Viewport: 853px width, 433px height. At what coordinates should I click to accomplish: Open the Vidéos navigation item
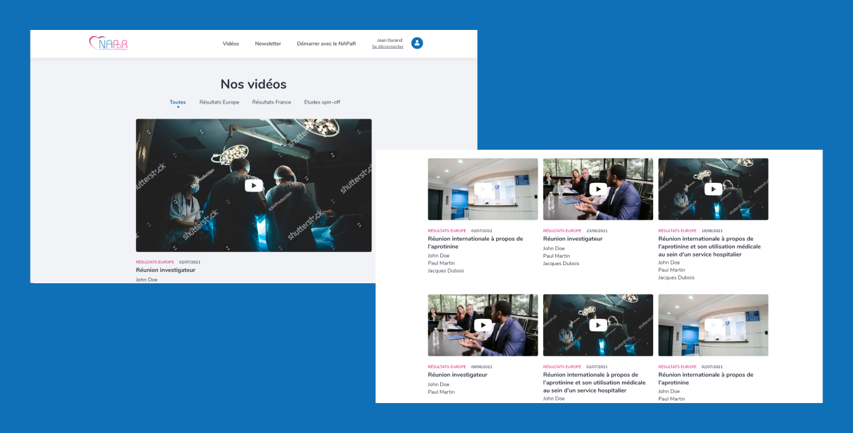[x=230, y=44]
